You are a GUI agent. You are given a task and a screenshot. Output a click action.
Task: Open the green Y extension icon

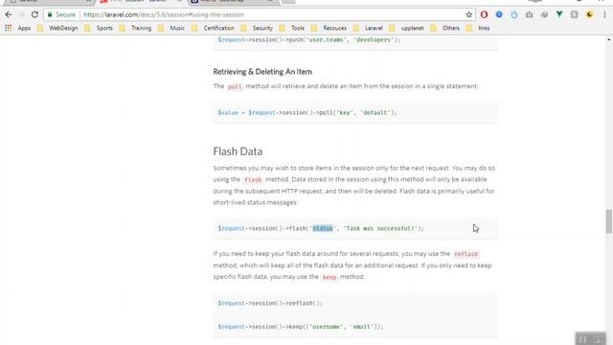pos(559,14)
